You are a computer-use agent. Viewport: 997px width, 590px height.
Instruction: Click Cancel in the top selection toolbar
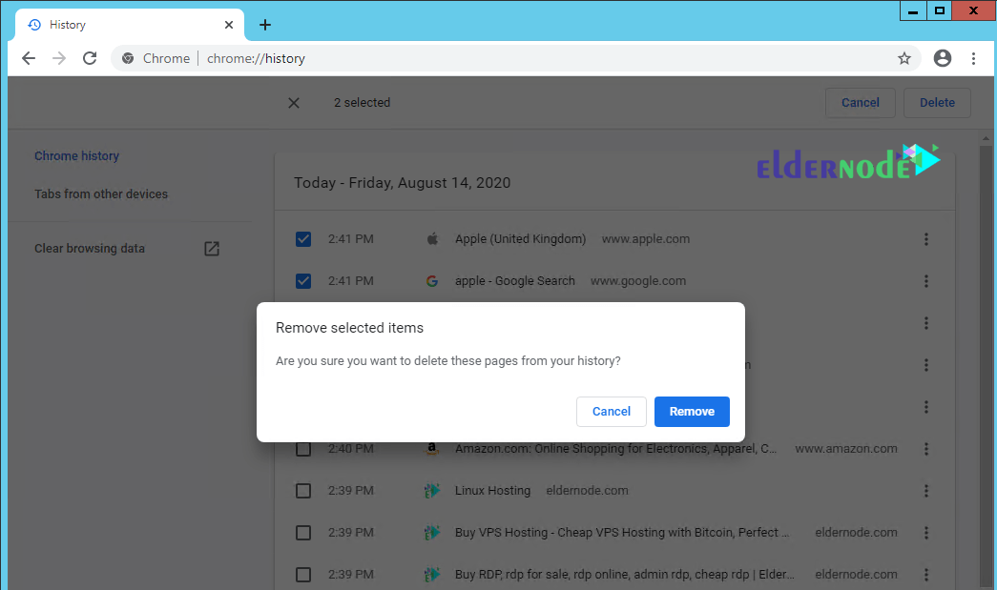point(861,103)
